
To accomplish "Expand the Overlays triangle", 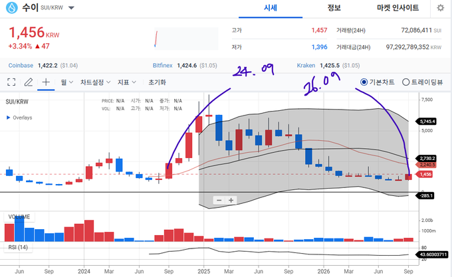I will tap(9, 118).
